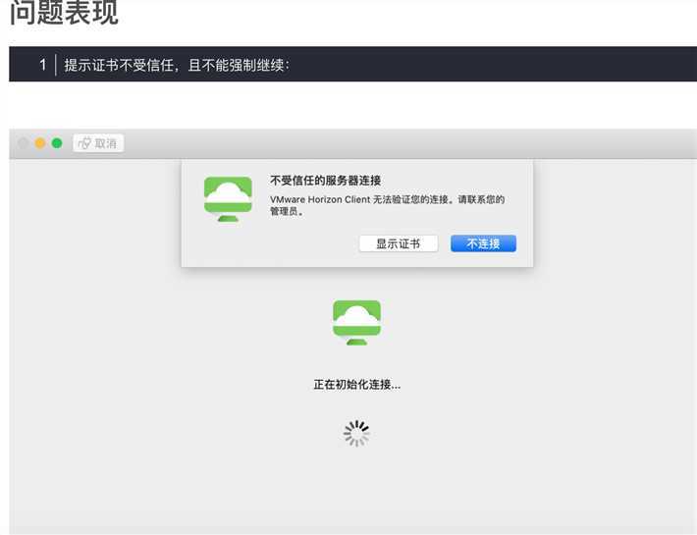Click the greyed-out close window button
The image size is (697, 535).
24,143
